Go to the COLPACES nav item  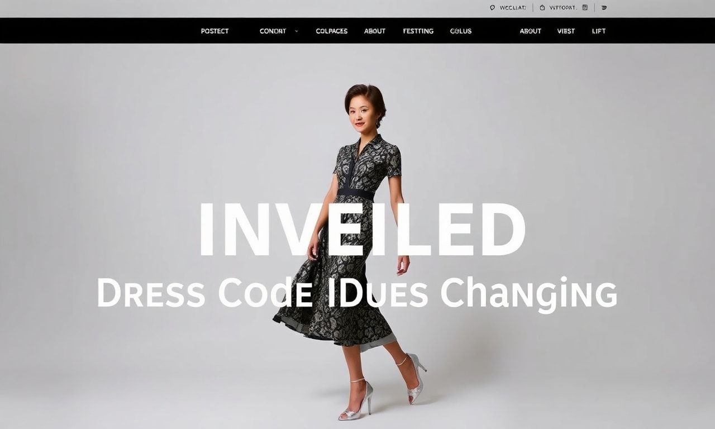(332, 31)
